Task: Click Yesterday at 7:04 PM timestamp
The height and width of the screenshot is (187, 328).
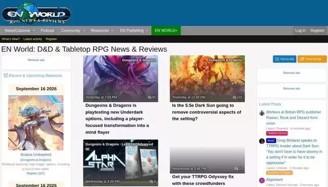Action: click(x=101, y=98)
